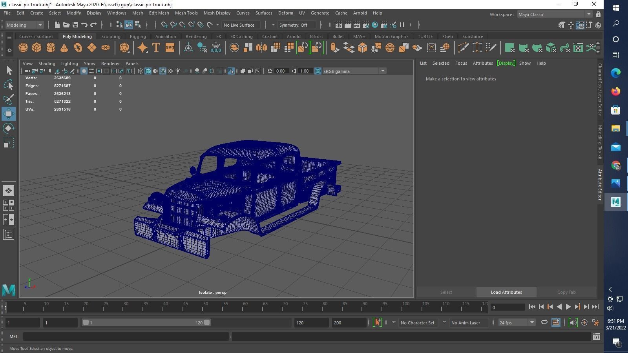The width and height of the screenshot is (628, 353).
Task: Select the Paint Selection tool
Action: 9,99
